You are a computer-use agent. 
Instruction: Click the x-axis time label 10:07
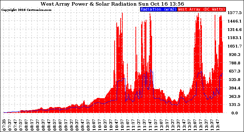click(94, 125)
